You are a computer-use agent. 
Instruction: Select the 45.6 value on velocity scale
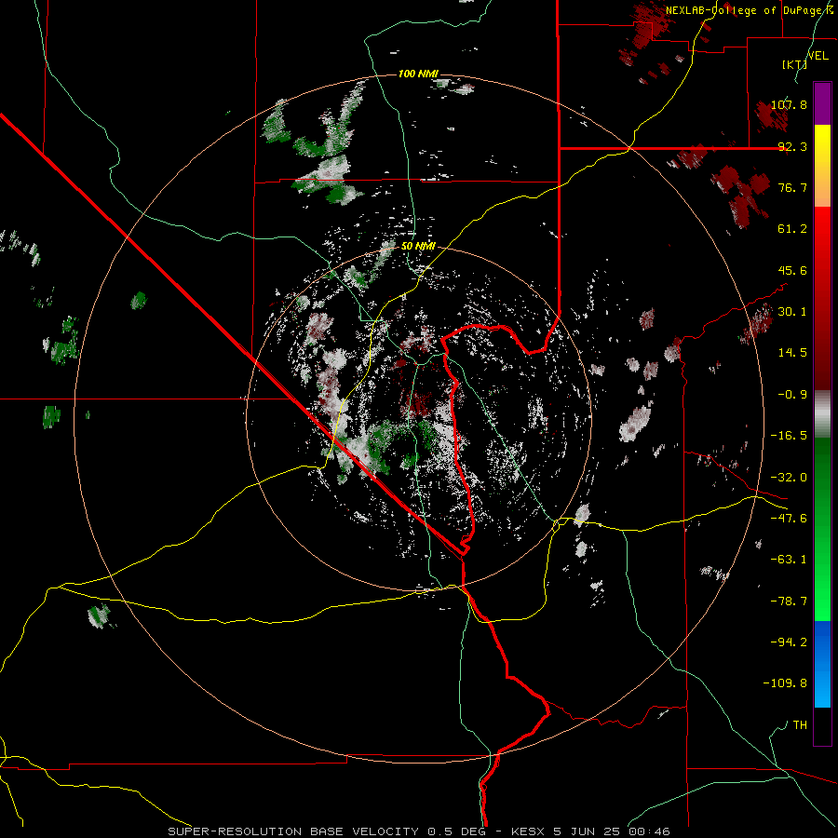[792, 270]
